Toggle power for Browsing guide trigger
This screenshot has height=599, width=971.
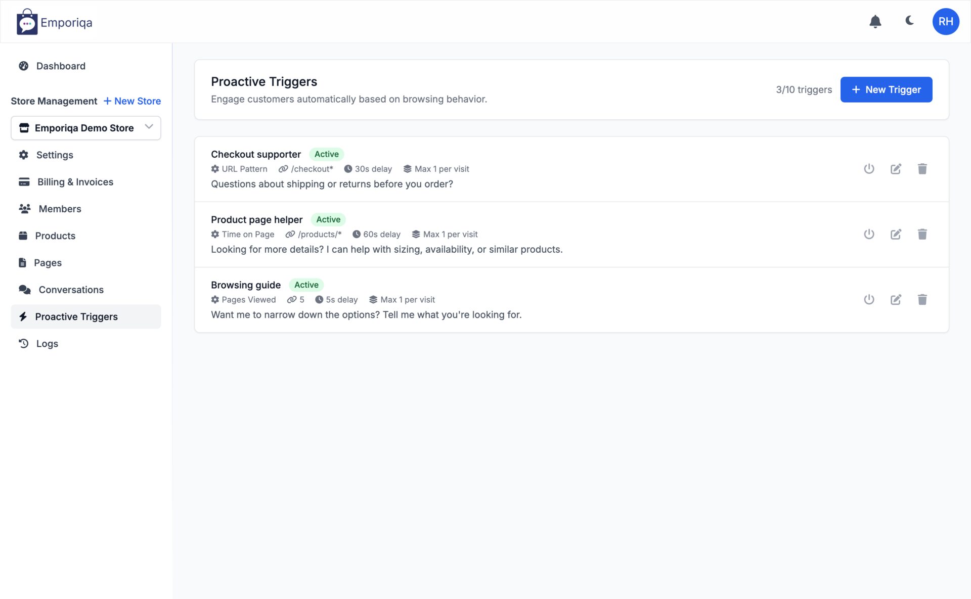coord(869,300)
